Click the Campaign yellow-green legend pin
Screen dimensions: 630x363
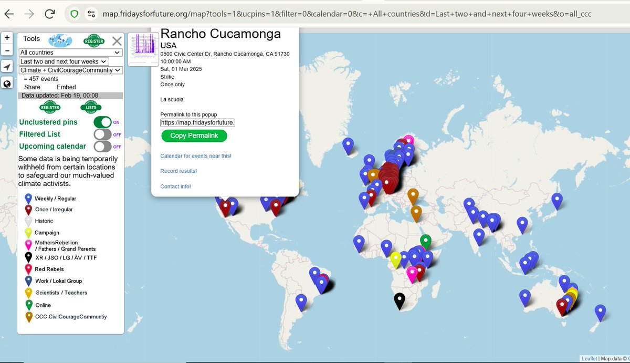28,232
